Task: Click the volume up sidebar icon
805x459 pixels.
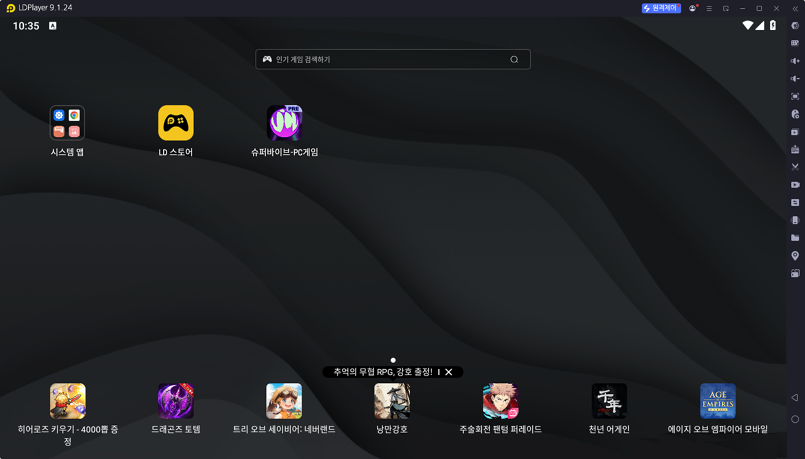Action: tap(795, 61)
